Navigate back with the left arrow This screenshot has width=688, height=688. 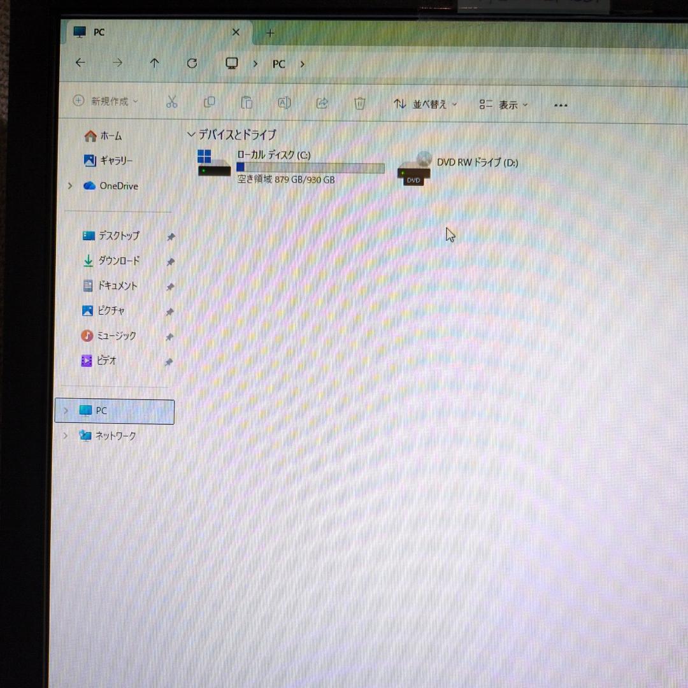click(x=80, y=62)
